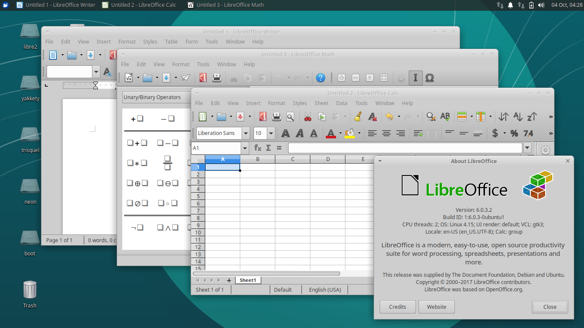Select the Sheet1 tab
This screenshot has height=328, width=584.
coord(248,280)
